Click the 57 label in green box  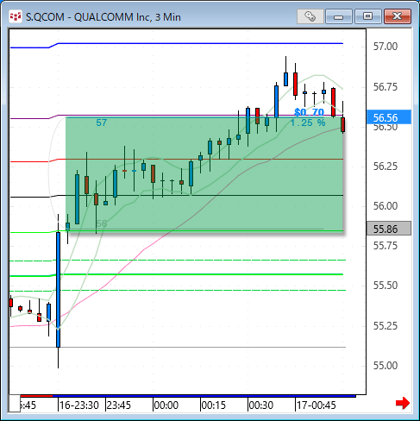click(102, 123)
